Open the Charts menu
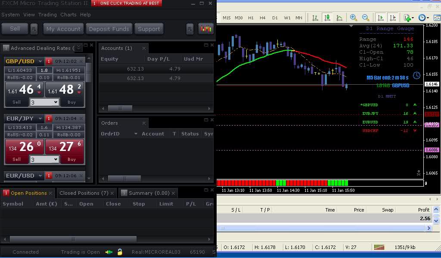441x258 pixels. point(68,15)
